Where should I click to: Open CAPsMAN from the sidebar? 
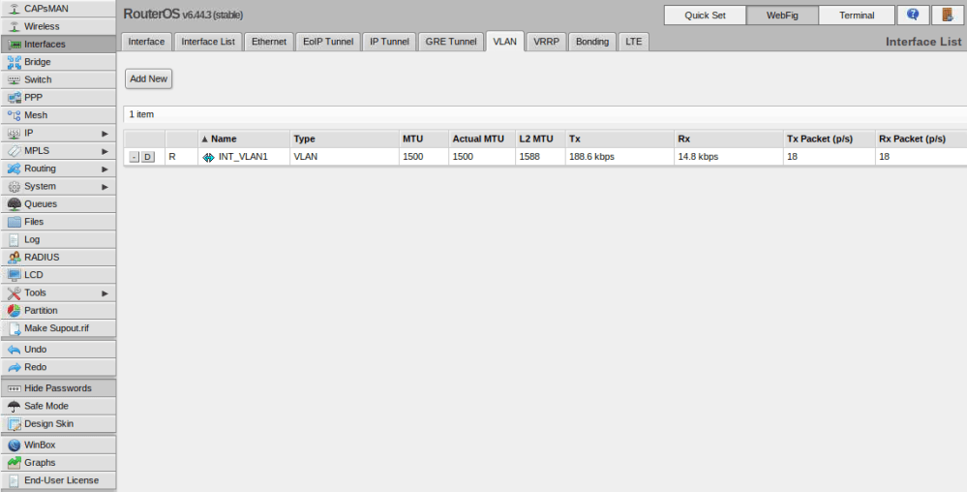[58, 9]
